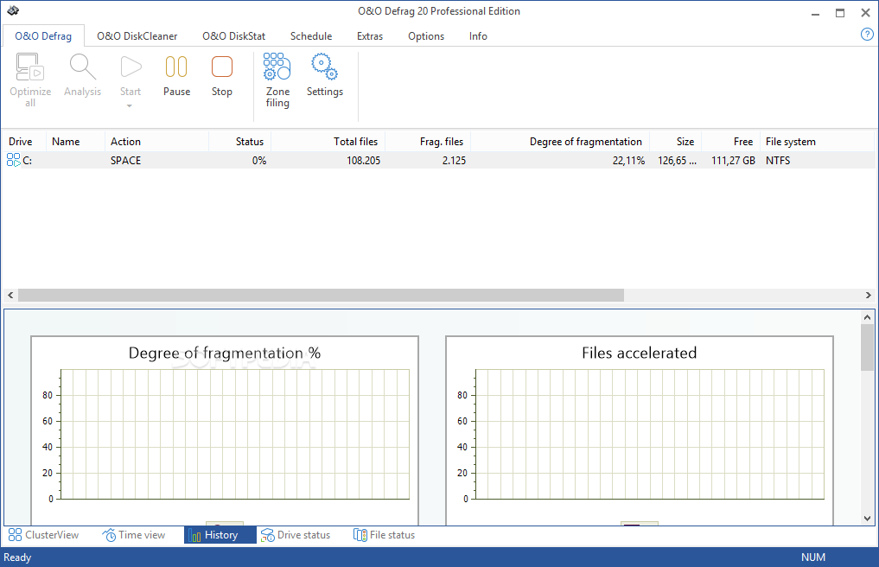
Task: Sort by the Drive column header
Action: pyautogui.click(x=23, y=142)
